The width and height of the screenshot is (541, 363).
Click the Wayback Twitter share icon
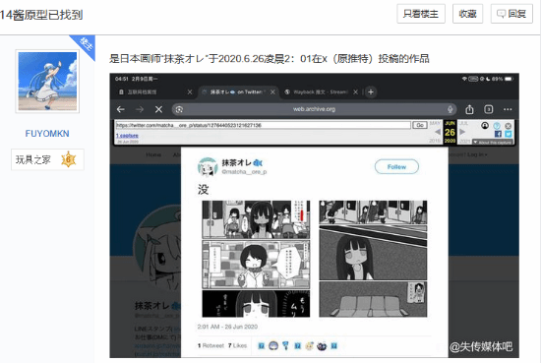coord(509,134)
